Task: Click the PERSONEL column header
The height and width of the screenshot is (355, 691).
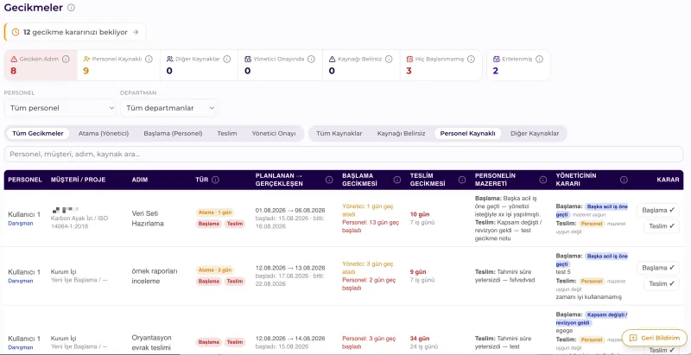Action: [x=25, y=180]
